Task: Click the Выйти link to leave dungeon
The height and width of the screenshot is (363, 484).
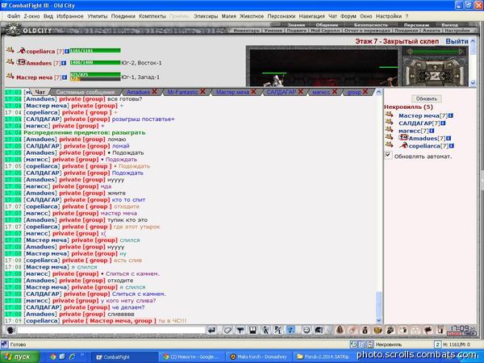Action: (457, 41)
